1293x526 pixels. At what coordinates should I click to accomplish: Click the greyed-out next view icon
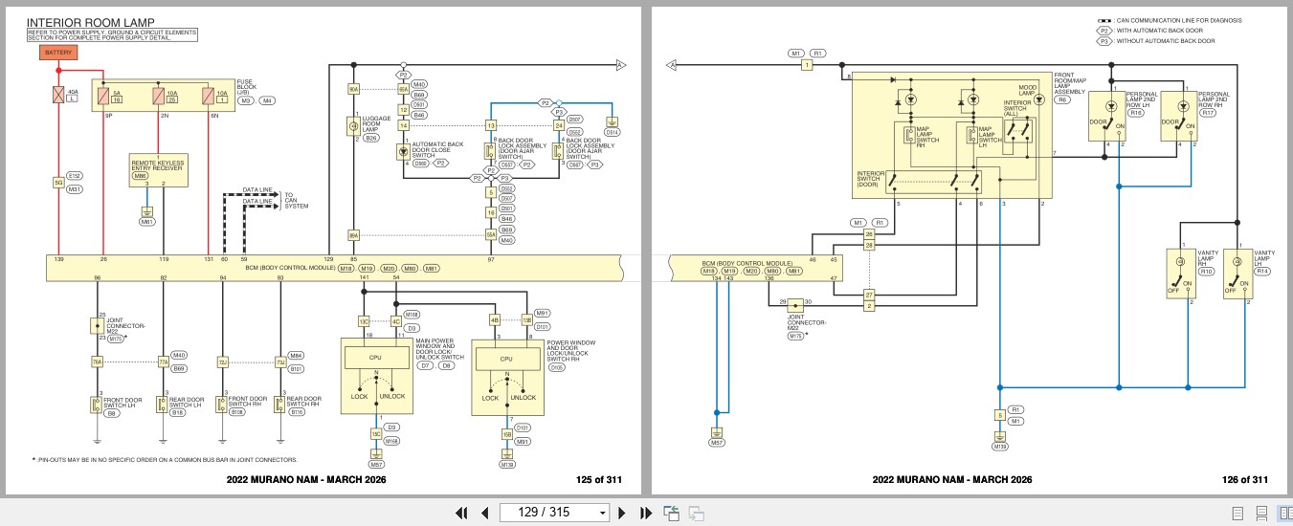pyautogui.click(x=697, y=513)
